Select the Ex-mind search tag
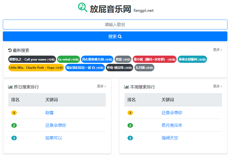 [x=68, y=59]
